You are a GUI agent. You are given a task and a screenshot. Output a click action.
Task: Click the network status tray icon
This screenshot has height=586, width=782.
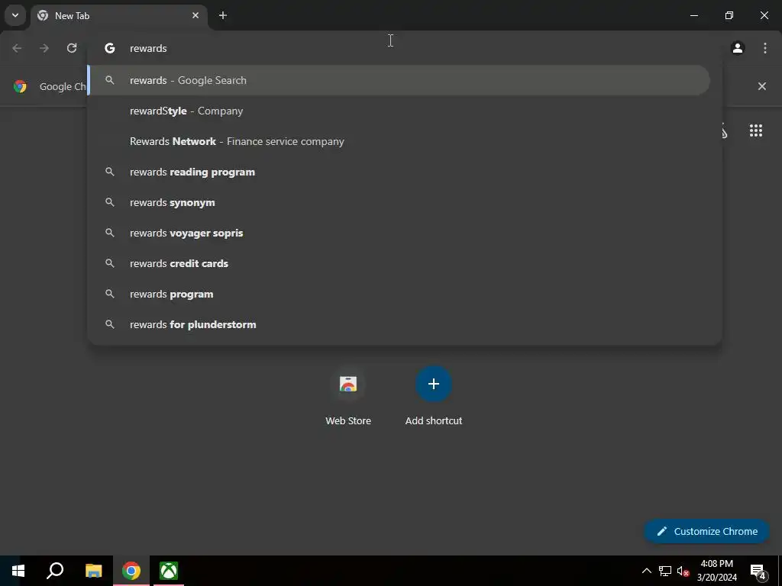click(665, 571)
